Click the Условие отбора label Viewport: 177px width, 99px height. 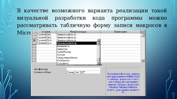[42, 72]
